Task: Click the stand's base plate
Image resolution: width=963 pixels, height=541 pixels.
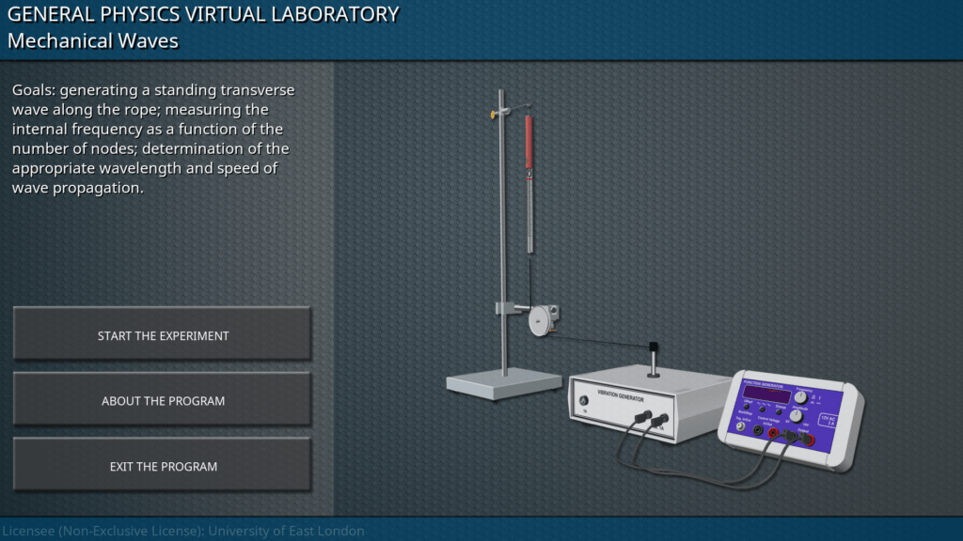Action: click(503, 382)
